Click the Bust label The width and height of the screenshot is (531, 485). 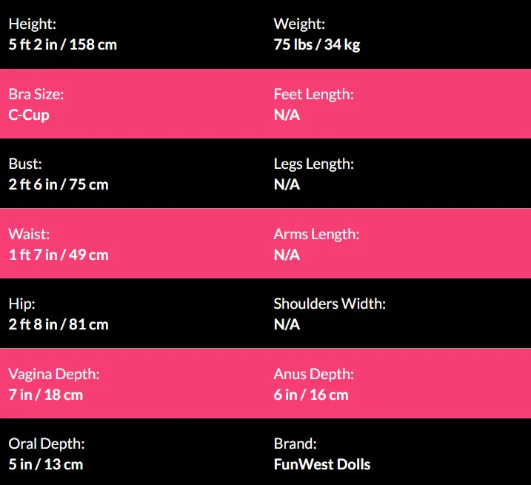tap(26, 164)
